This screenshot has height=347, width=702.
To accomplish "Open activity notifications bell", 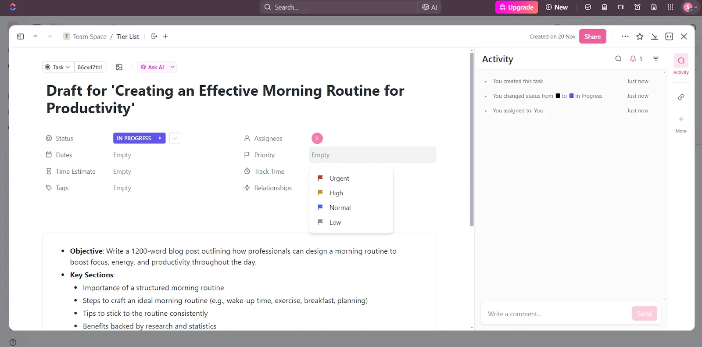I will click(x=636, y=59).
